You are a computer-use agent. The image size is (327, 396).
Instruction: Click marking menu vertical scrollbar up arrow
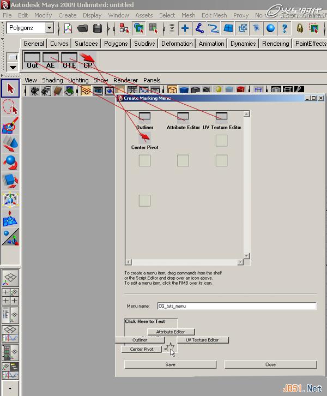coord(246,114)
